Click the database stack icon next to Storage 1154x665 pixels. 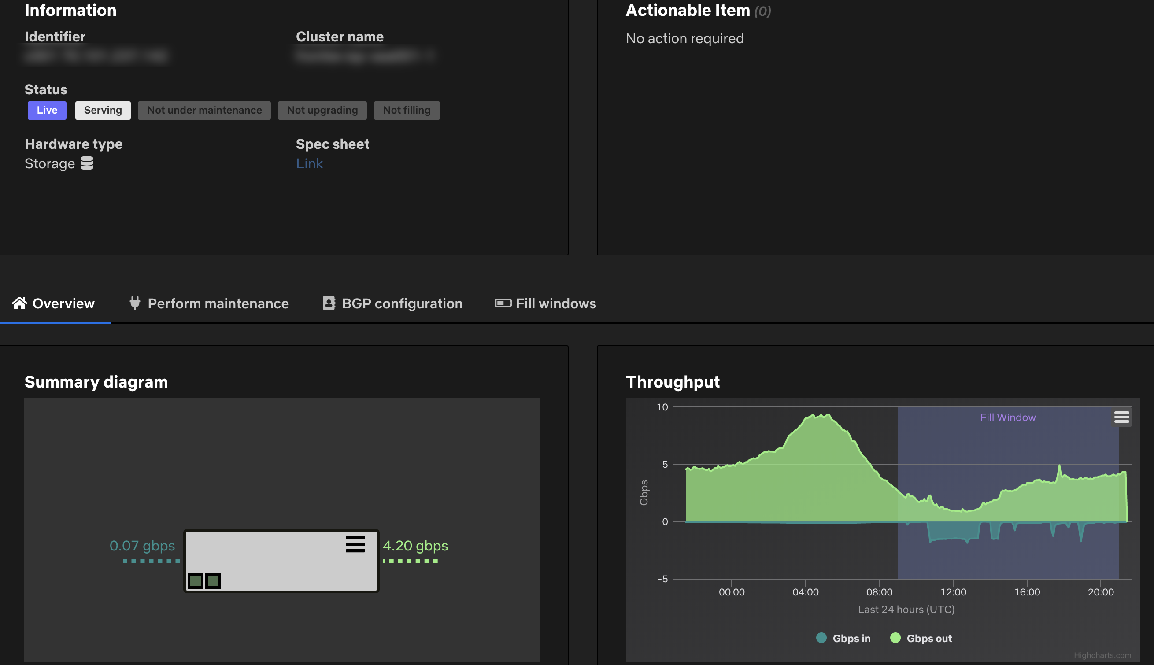pyautogui.click(x=87, y=163)
